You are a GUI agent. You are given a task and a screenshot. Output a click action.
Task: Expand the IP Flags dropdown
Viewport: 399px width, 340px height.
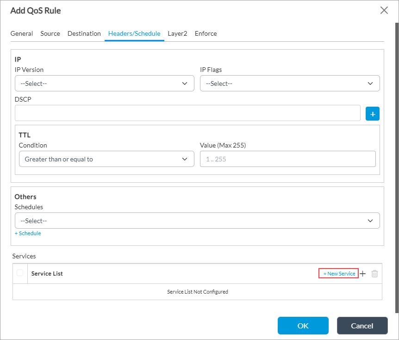[x=289, y=83]
